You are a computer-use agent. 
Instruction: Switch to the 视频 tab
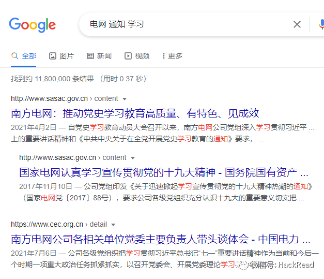click(137, 56)
